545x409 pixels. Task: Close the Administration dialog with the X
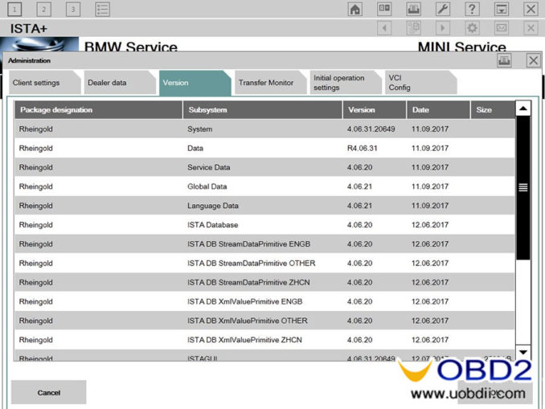533,60
